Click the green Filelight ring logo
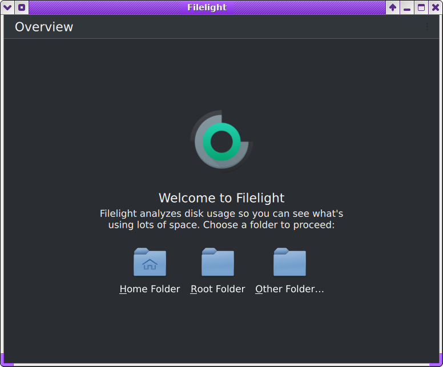The height and width of the screenshot is (367, 443). pos(221,141)
